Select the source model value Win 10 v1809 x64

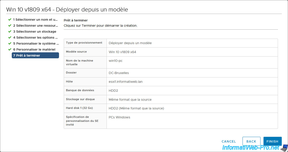point(122,52)
